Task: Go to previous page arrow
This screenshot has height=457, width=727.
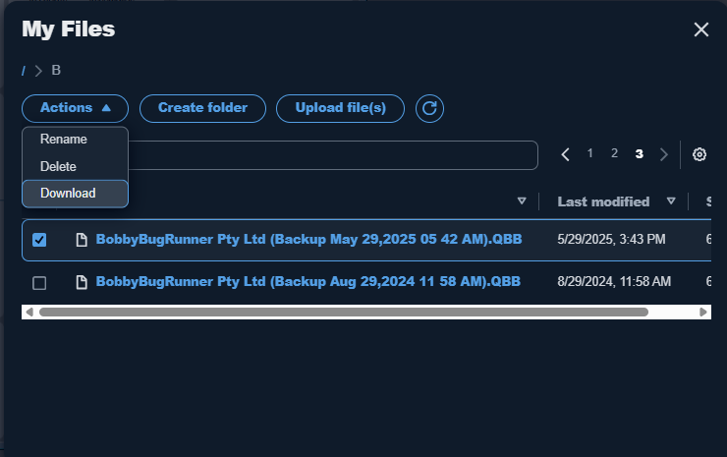Action: coord(565,154)
